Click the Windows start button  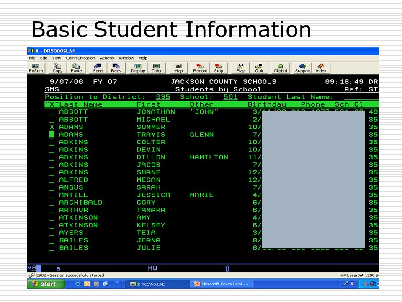point(46,284)
